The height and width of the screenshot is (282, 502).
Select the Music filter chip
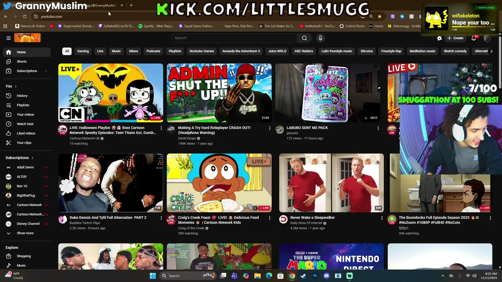pos(116,51)
